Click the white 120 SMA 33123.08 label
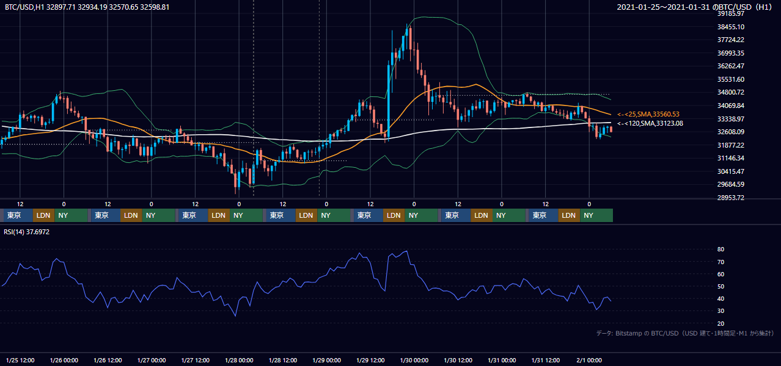Viewport: 781px width, 366px height. pos(650,123)
